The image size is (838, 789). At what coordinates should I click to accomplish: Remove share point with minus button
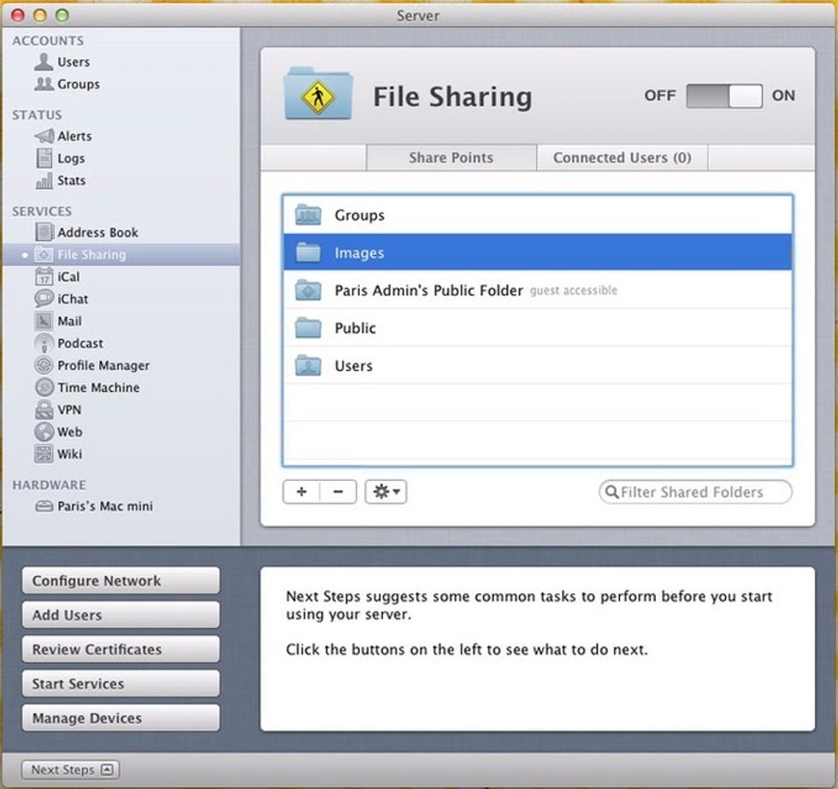click(x=338, y=492)
